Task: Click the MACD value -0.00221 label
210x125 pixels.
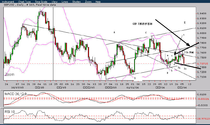Action: coord(203,99)
